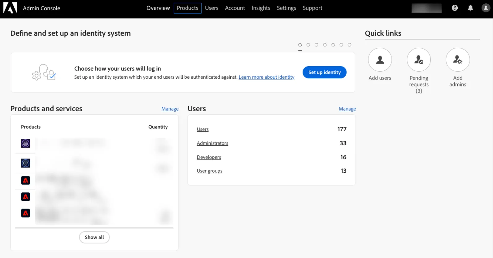Select the first carousel dot indicator
The height and width of the screenshot is (258, 493).
click(300, 45)
